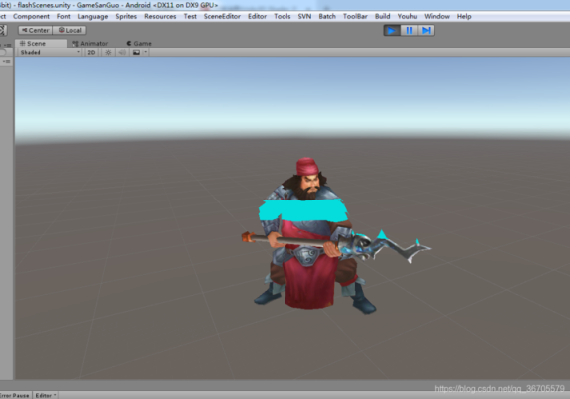Open the Resources menu
The image size is (570, 399).
160,16
